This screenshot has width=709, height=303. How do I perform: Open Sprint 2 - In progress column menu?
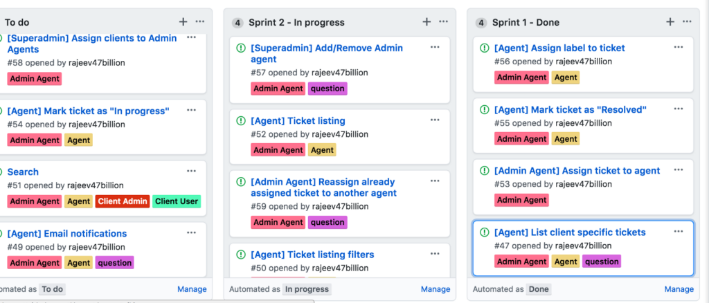443,21
